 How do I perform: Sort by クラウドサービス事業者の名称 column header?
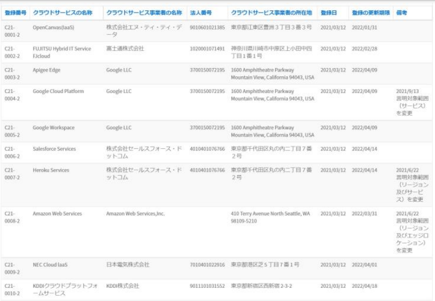coord(144,13)
